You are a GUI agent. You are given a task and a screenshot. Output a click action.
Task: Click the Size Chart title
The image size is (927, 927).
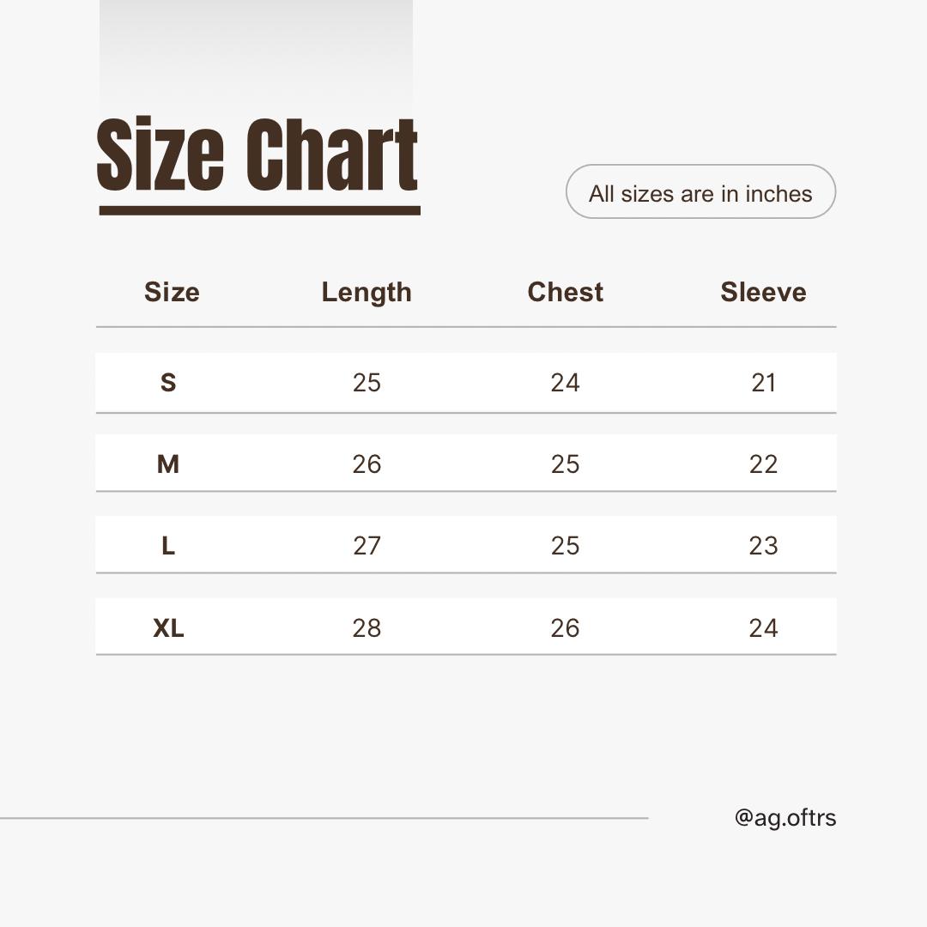tap(257, 154)
